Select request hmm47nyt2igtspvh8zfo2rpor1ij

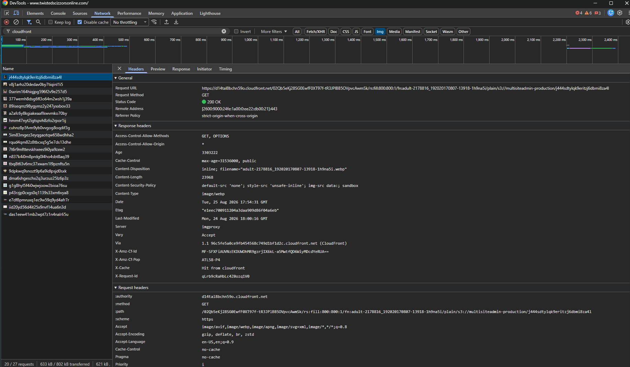point(56,121)
